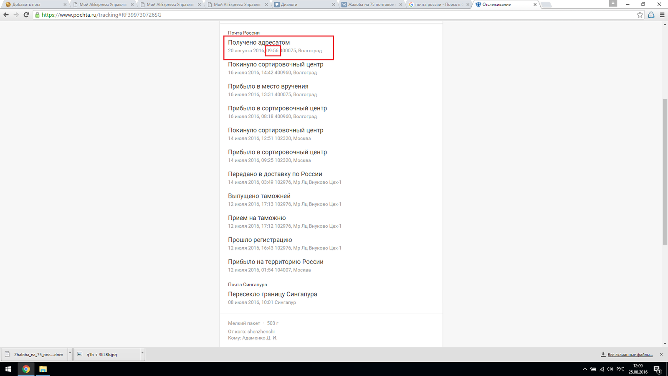Open network settings from the tray icon
Viewport: 668px width, 376px height.
tap(602, 369)
